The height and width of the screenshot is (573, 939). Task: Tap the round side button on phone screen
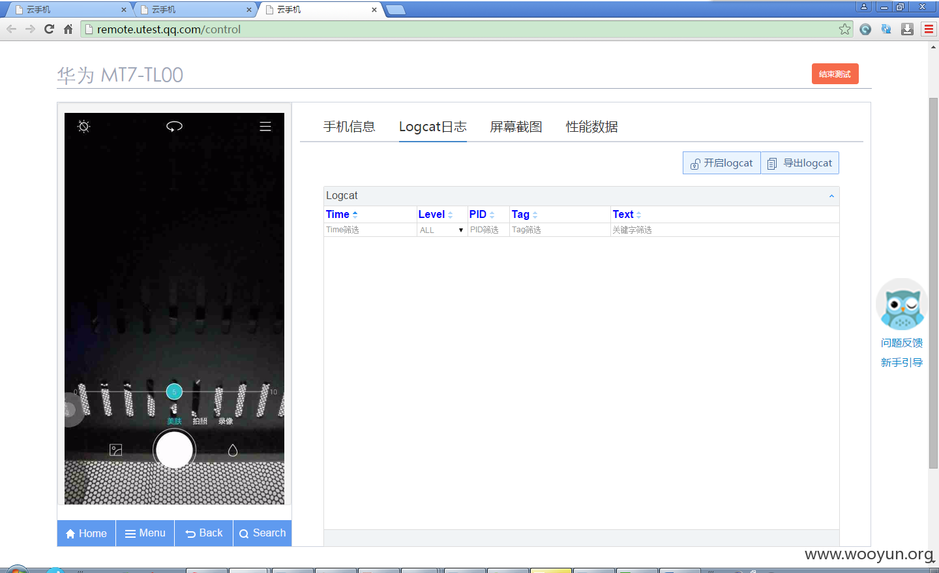click(72, 410)
